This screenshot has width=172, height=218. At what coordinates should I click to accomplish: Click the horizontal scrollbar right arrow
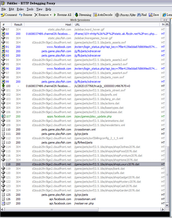[x=163, y=209]
